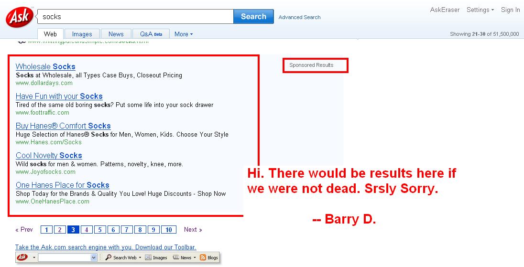Go to results page 2
This screenshot has width=524, height=267.
[x=60, y=230]
